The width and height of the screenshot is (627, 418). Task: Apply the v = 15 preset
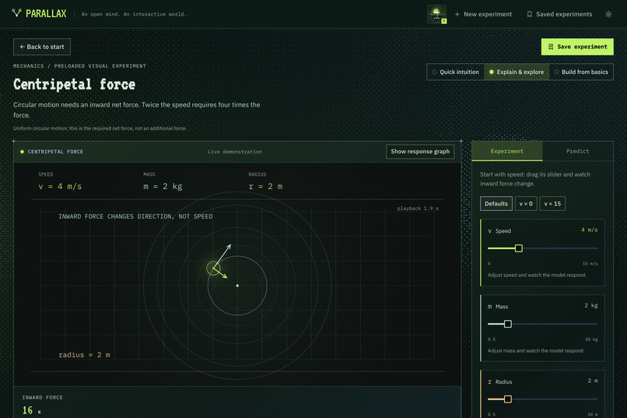(x=552, y=204)
